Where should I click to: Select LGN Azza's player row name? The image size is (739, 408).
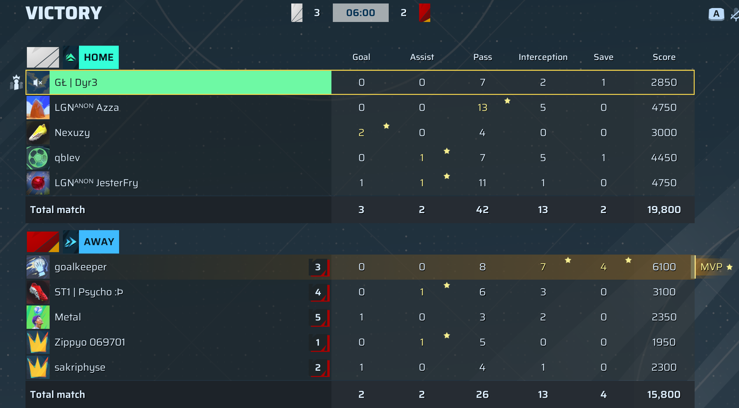coord(87,108)
